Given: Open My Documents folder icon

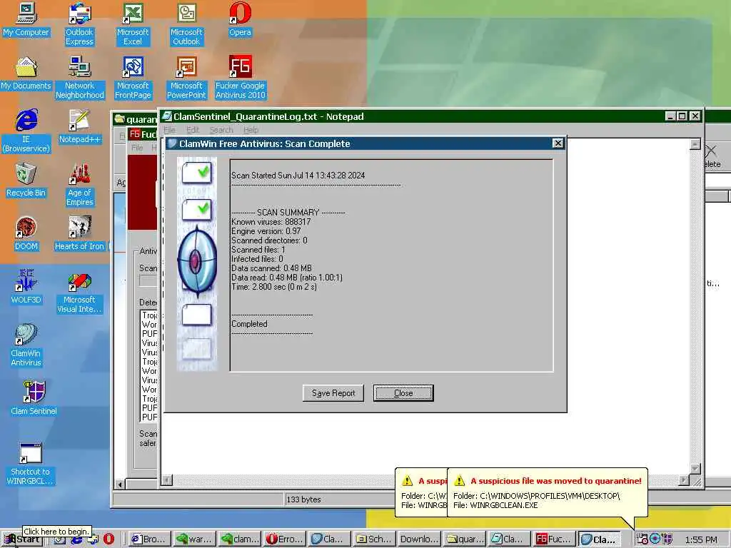Looking at the screenshot, I should [x=26, y=73].
